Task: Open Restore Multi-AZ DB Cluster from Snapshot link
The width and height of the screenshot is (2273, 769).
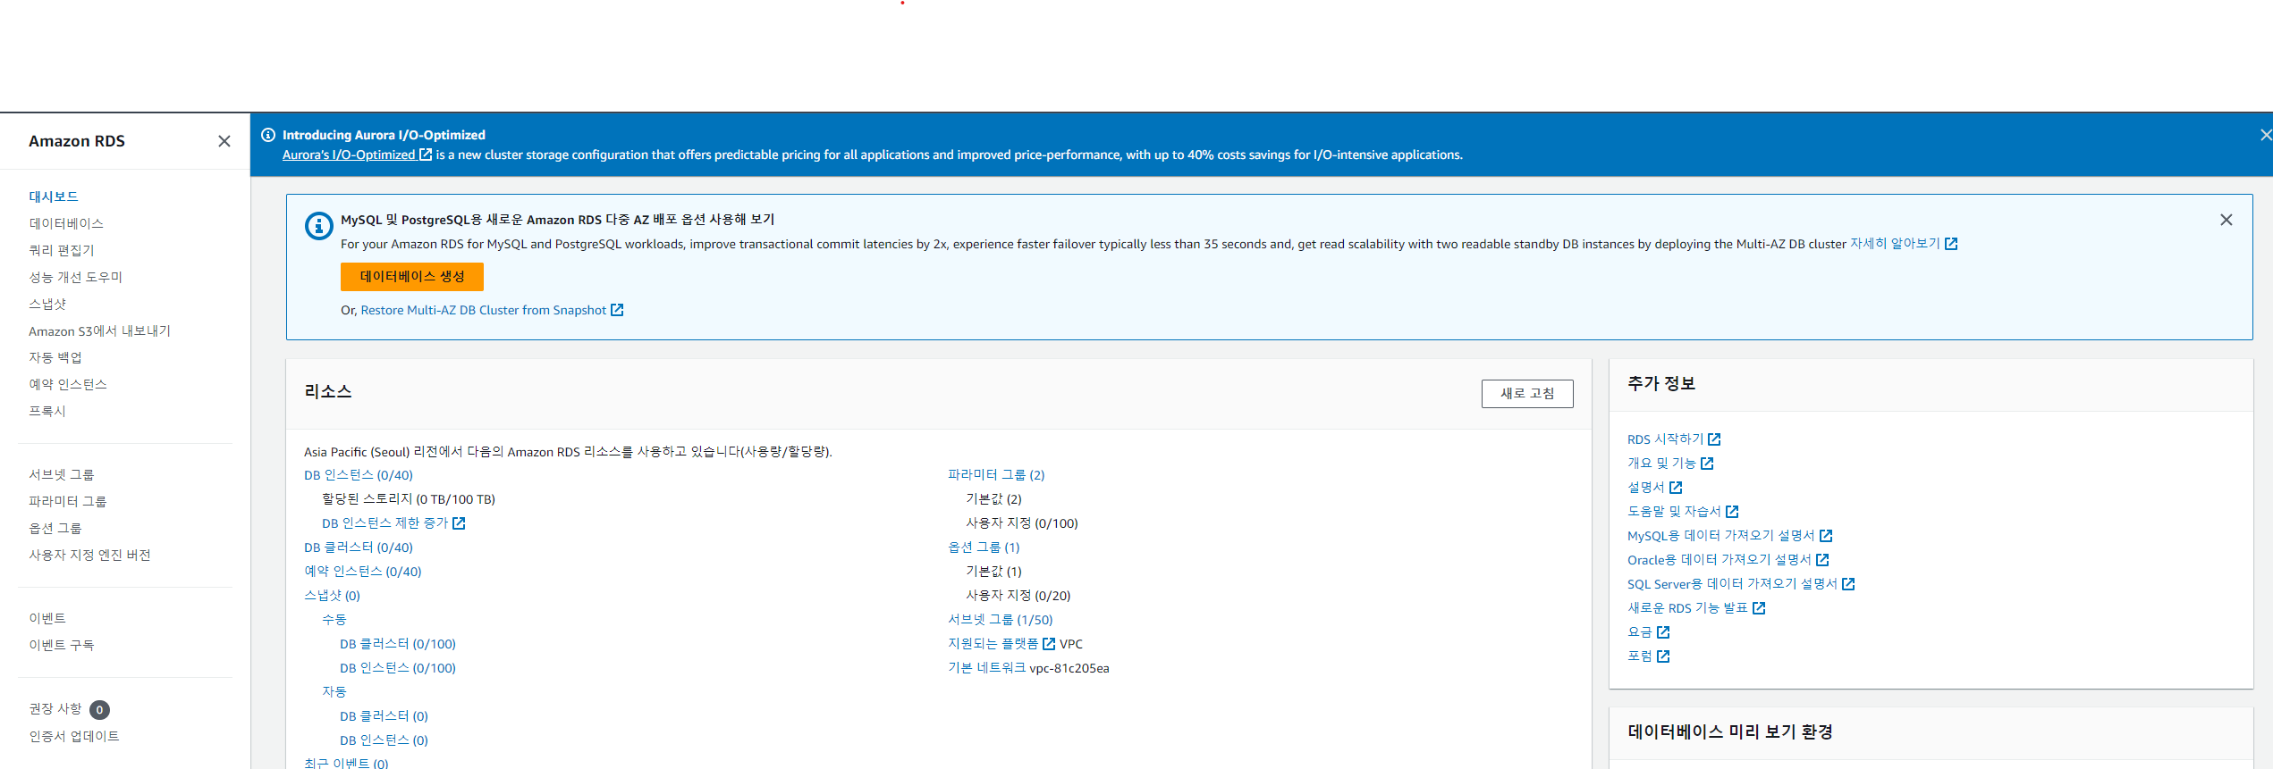Action: (x=484, y=310)
